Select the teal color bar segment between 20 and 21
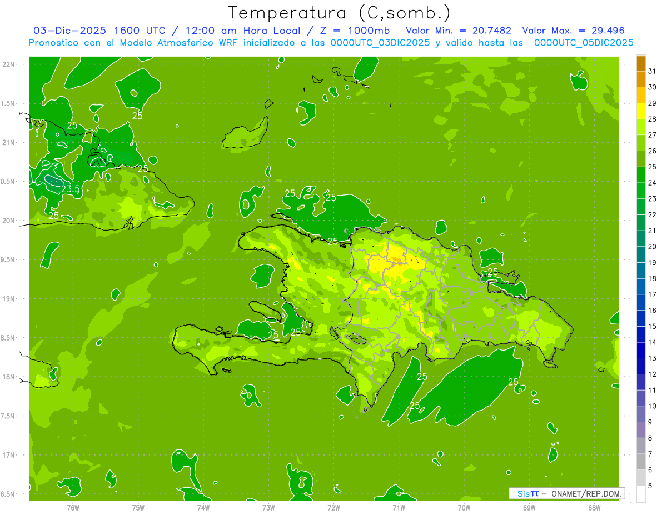 641,239
